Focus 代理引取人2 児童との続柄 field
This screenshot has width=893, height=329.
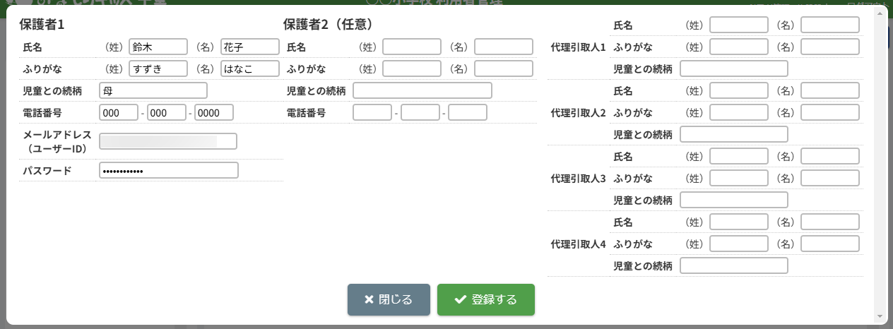pyautogui.click(x=733, y=134)
